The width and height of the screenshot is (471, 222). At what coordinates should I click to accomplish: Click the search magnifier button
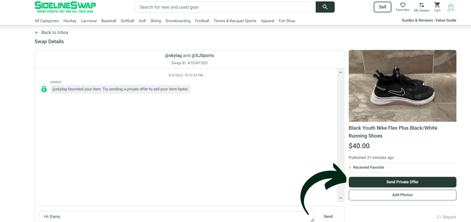325,7
